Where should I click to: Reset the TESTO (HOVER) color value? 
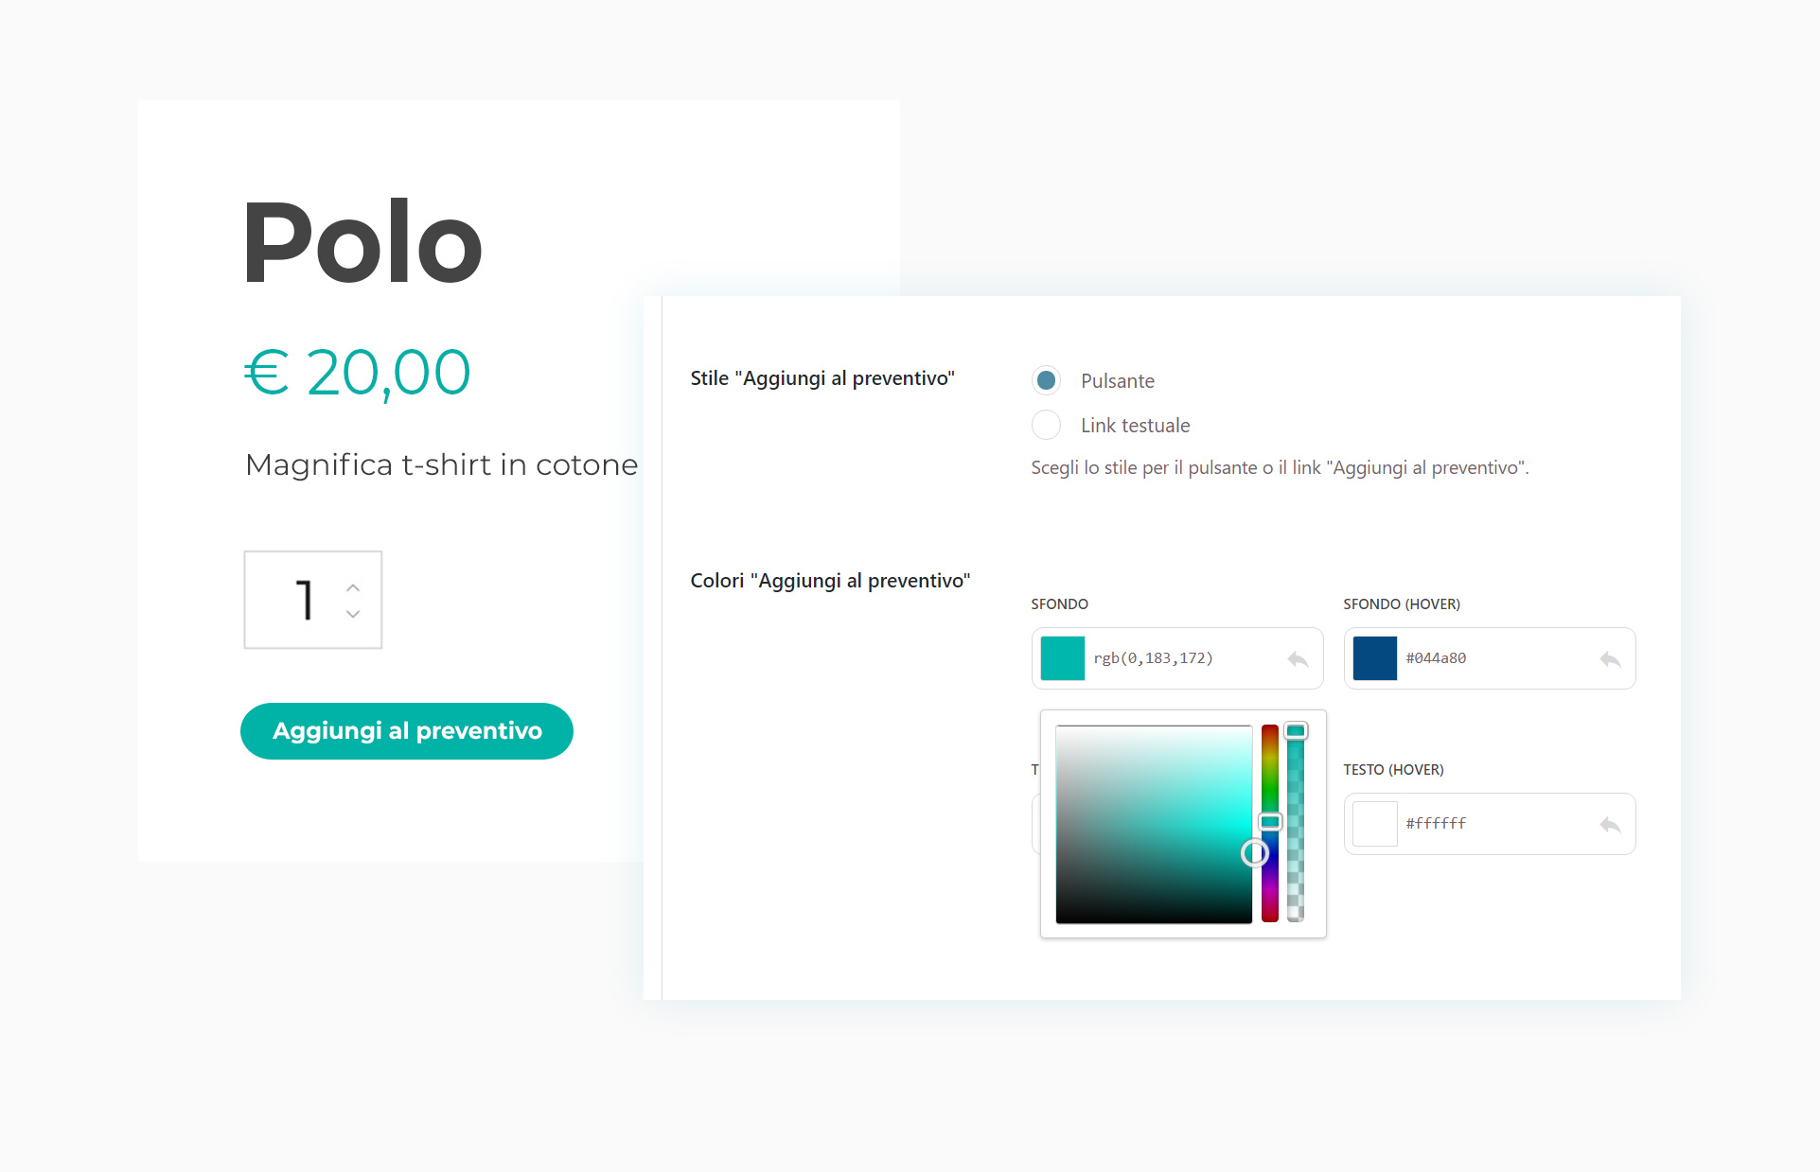click(x=1610, y=825)
